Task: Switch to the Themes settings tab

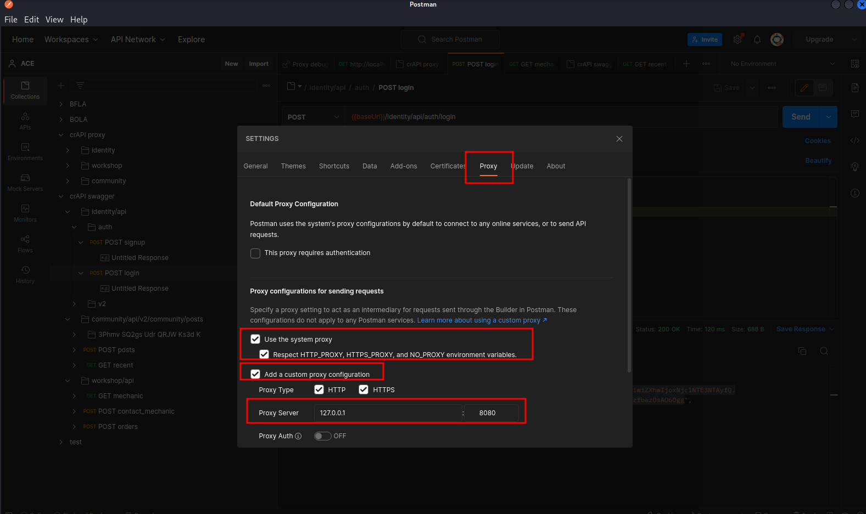Action: tap(293, 166)
